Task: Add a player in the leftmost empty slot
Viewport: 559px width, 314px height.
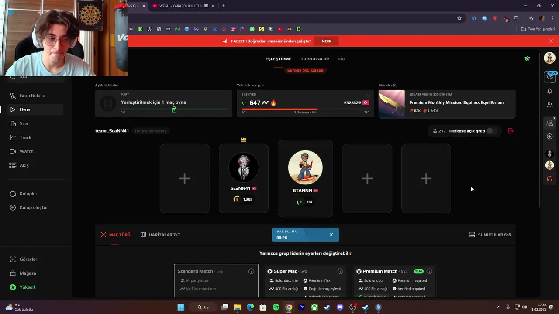Action: coord(184,178)
